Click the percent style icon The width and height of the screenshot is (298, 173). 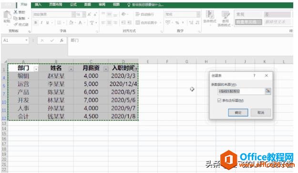pos(177,22)
